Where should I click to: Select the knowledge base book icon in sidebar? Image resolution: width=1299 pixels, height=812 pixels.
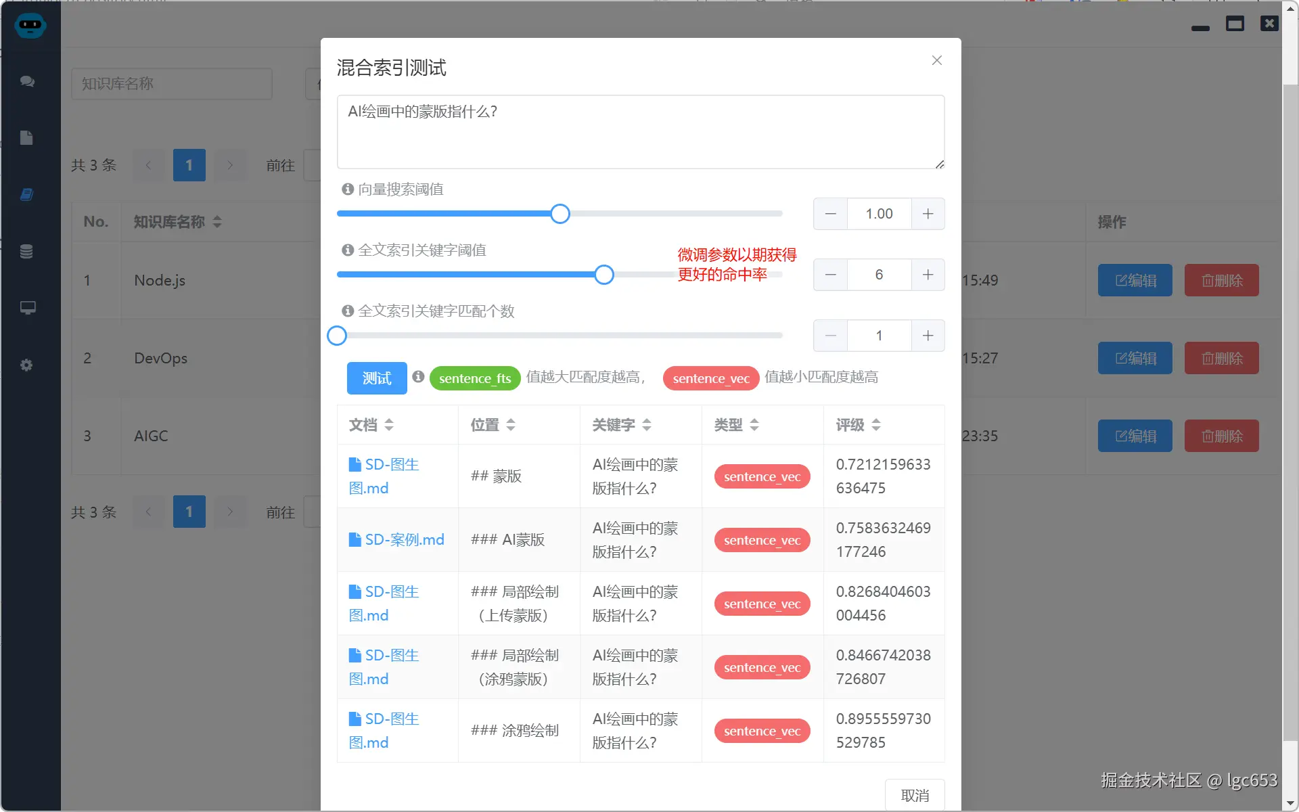pos(27,194)
